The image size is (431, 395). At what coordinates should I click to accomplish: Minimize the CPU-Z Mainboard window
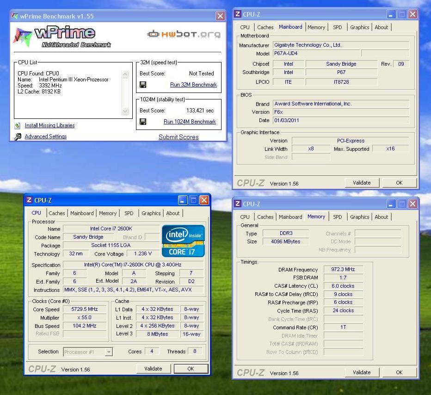click(x=391, y=14)
